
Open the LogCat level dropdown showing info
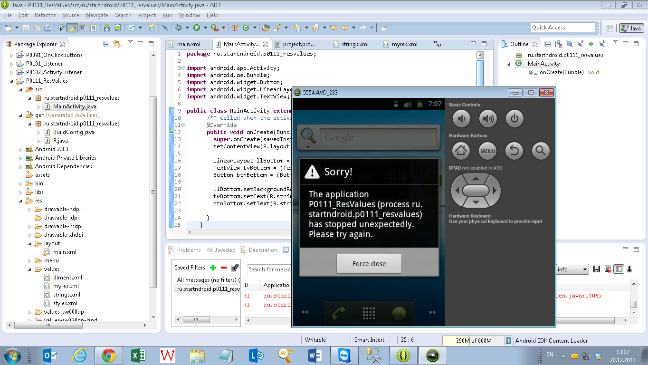(x=572, y=269)
